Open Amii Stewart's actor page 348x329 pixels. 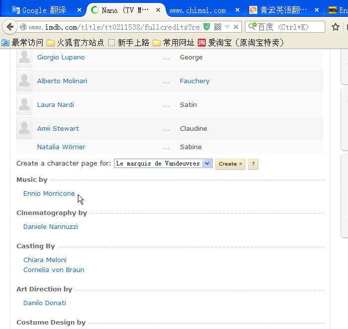(58, 128)
